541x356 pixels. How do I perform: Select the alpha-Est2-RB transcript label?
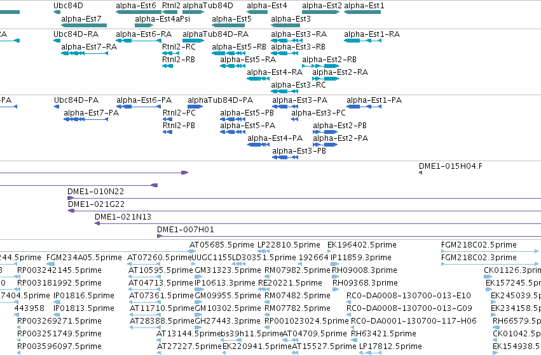pos(329,59)
